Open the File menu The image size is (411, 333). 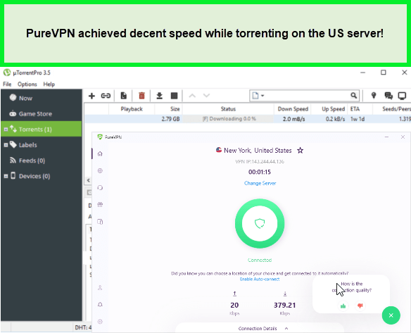pos(7,84)
